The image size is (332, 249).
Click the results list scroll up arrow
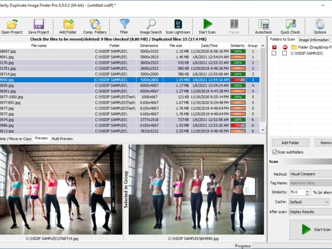pyautogui.click(x=263, y=46)
